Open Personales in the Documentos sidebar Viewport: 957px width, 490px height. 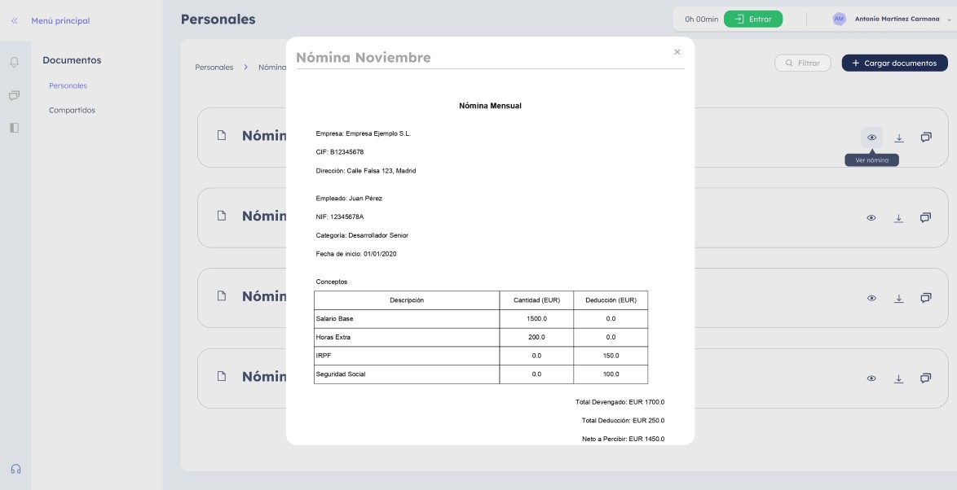coord(68,86)
